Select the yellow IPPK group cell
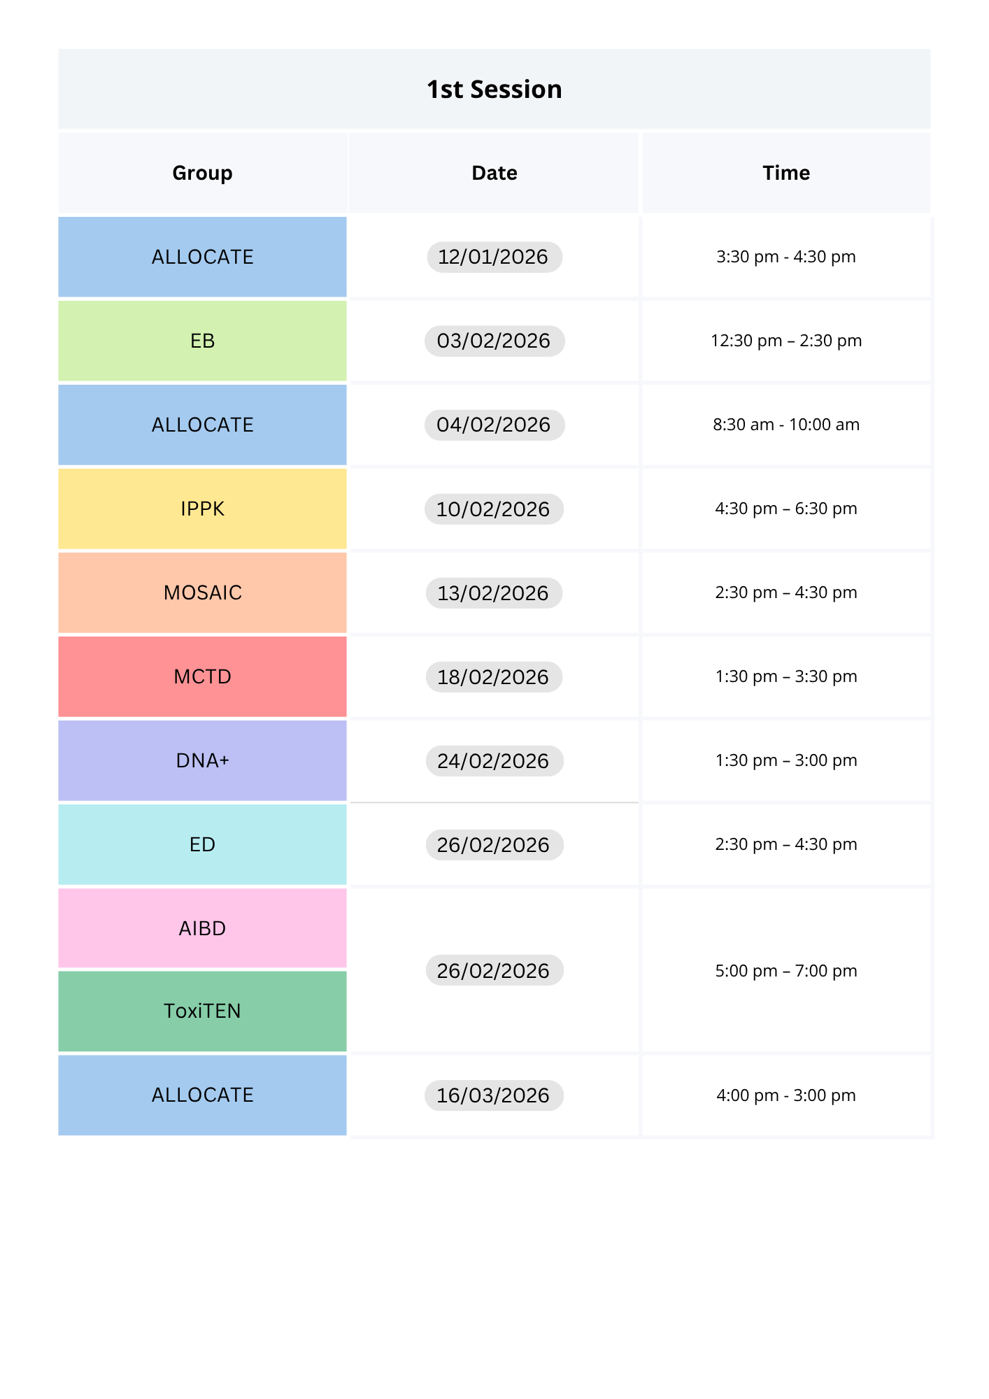Image resolution: width=989 pixels, height=1399 pixels. point(202,509)
